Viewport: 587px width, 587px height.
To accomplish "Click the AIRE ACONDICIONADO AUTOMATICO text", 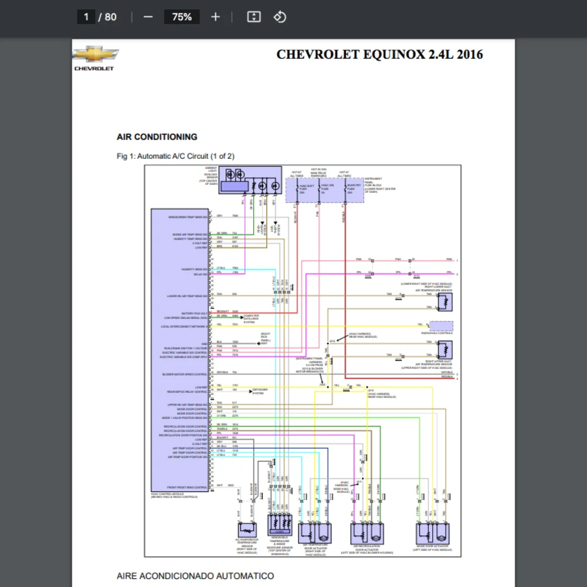I will [196, 576].
